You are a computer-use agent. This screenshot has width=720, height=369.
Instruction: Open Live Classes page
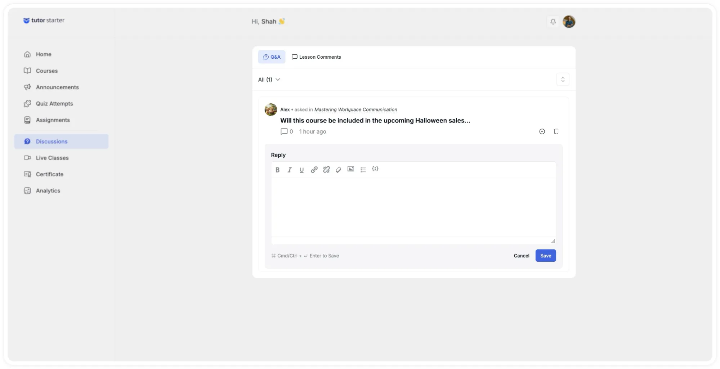(46, 158)
